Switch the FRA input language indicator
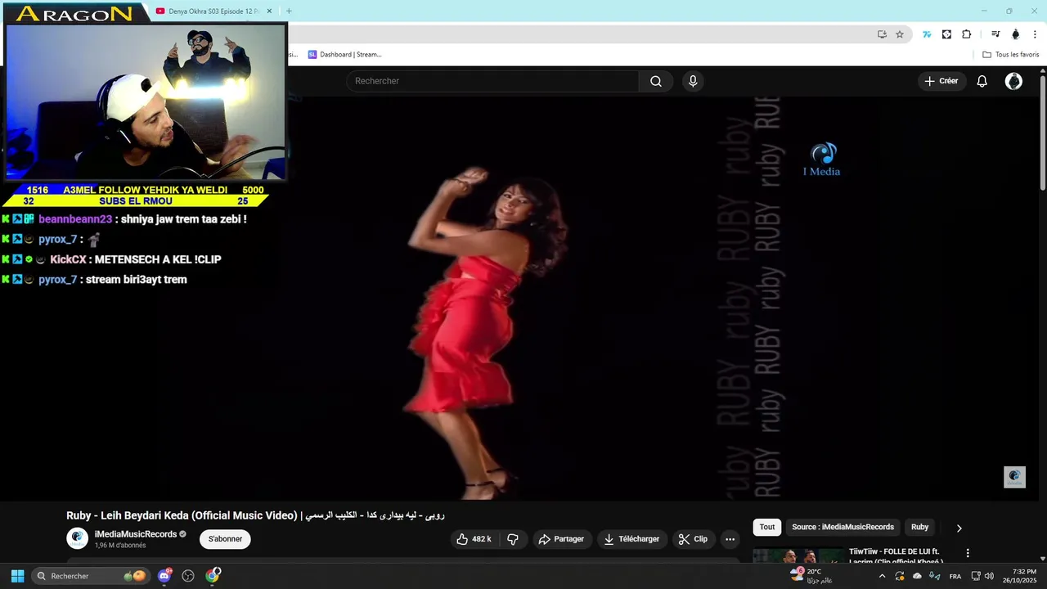The height and width of the screenshot is (589, 1047). pos(955,576)
